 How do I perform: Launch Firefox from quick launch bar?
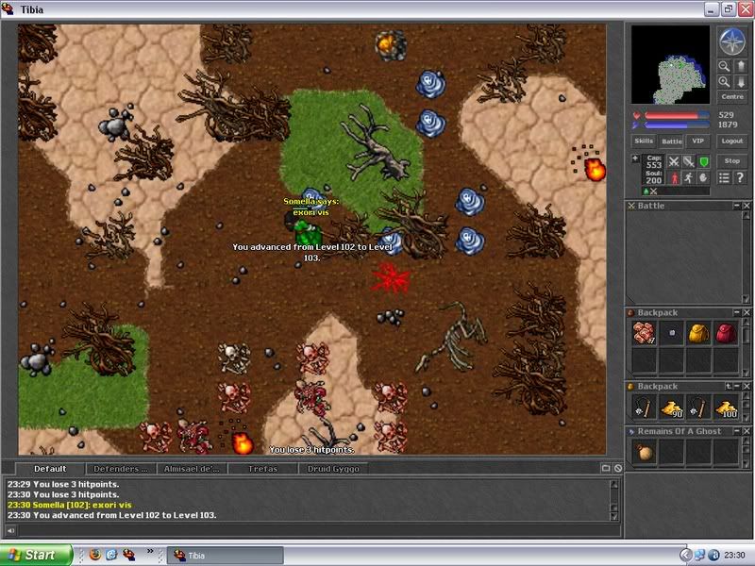(x=95, y=555)
